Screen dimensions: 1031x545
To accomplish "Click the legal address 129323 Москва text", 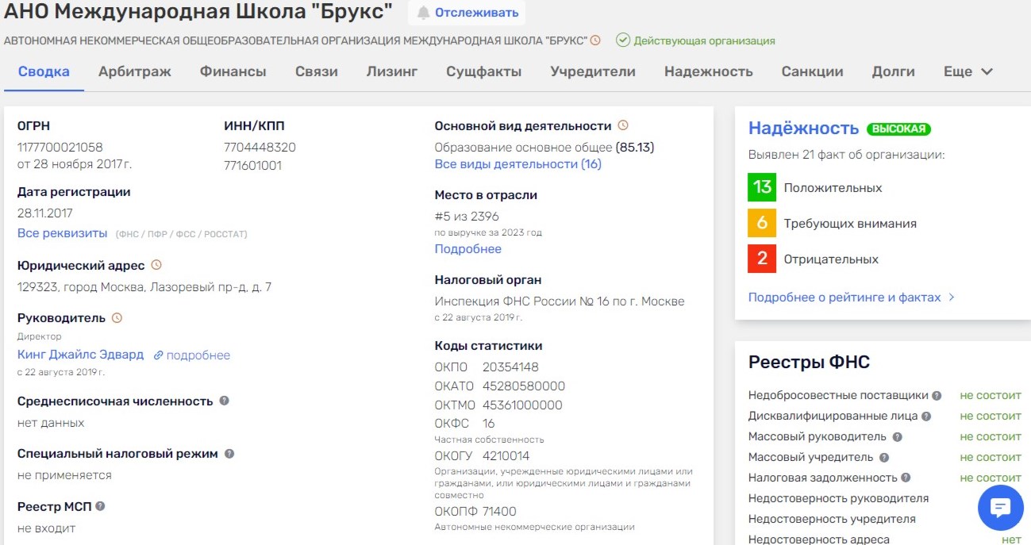I will tap(144, 287).
